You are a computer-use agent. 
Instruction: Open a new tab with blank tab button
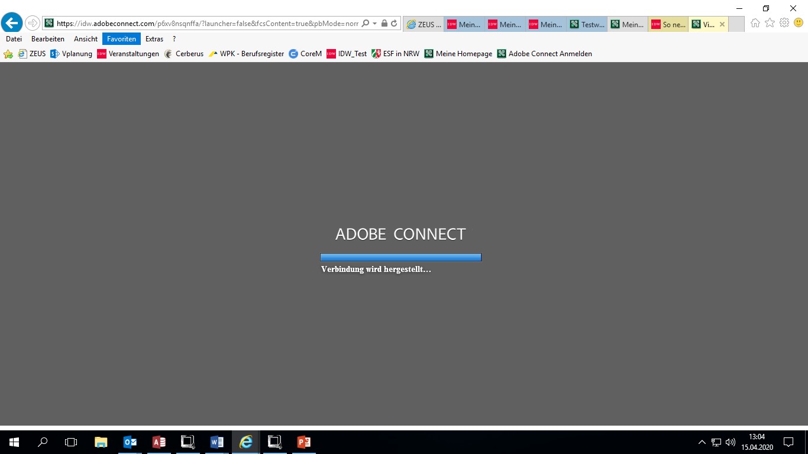click(736, 24)
